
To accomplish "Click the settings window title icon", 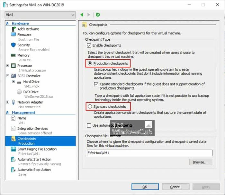I will coord(5,5).
